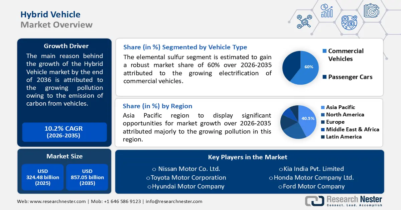Click the growth driver description paragraph
Screen dimensions: 401x210
[65, 80]
